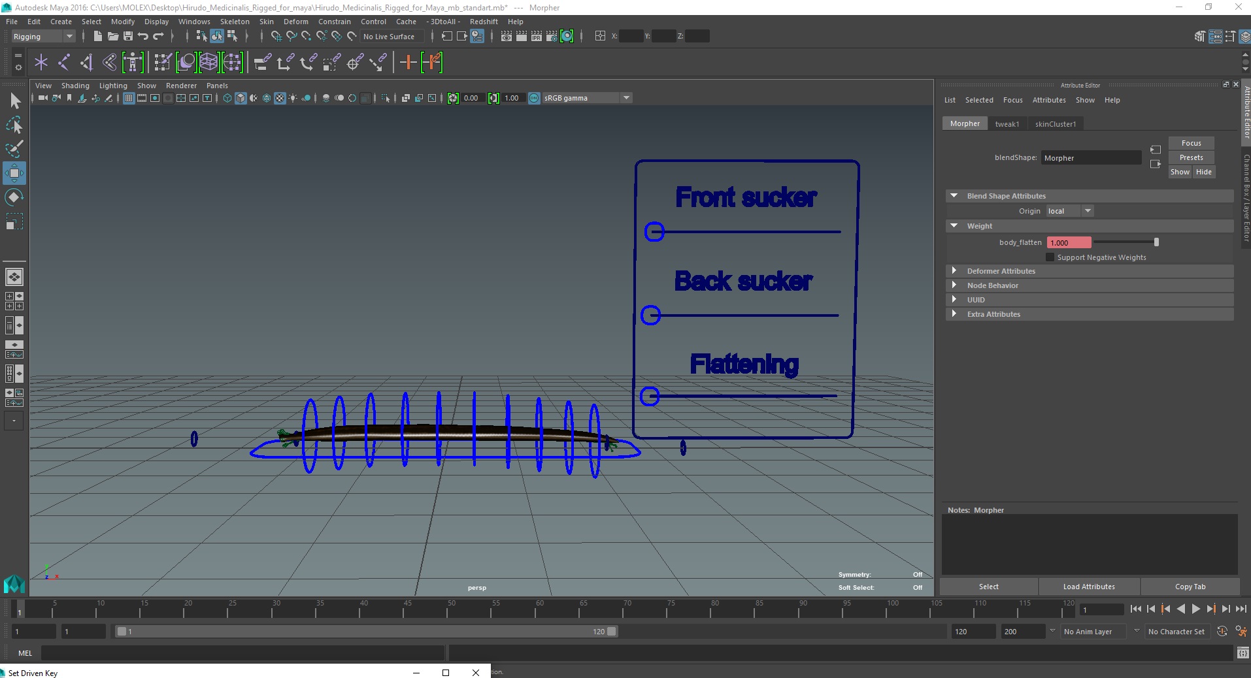Click the New Scene icon
The height and width of the screenshot is (678, 1251).
tap(97, 37)
